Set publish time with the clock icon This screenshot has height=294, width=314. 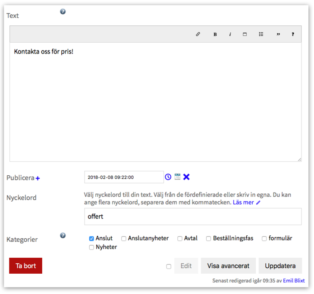coord(168,177)
